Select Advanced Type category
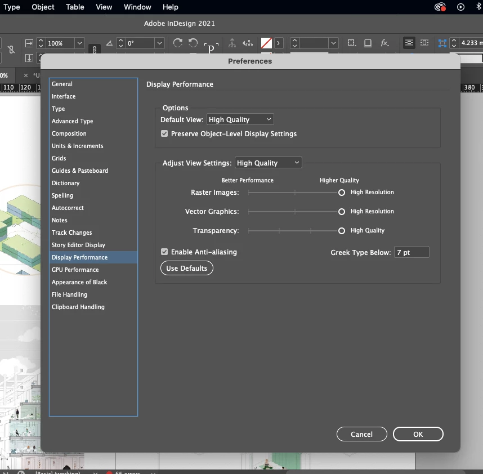 [93, 121]
